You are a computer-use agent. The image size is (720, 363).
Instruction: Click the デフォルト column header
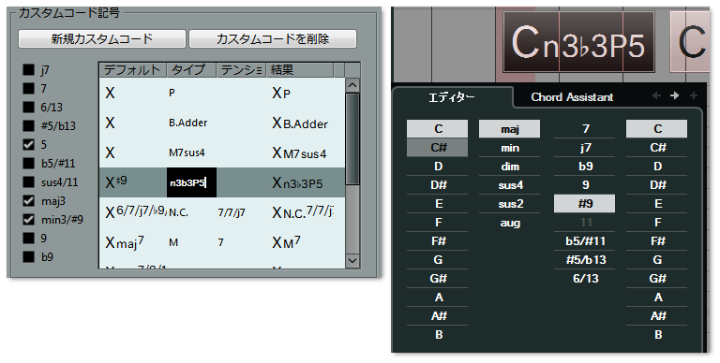[x=133, y=70]
